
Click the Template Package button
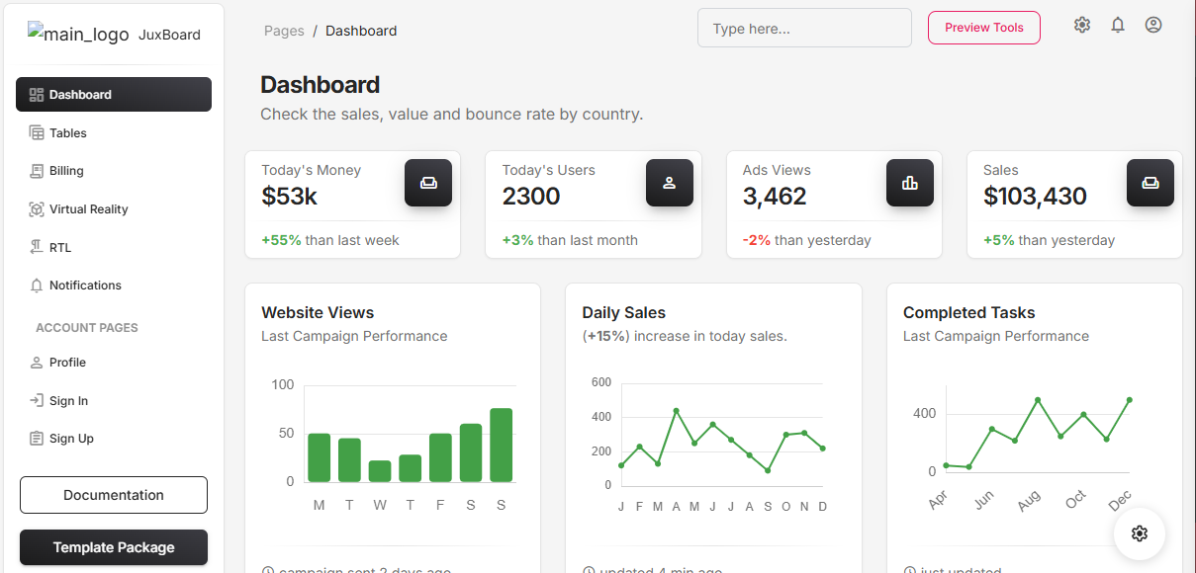[114, 547]
